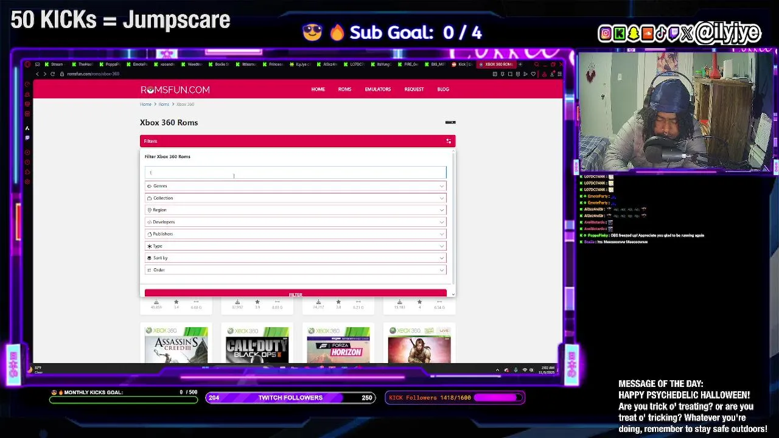The image size is (779, 438).
Task: Open ROMS in site navigation
Action: (x=344, y=89)
